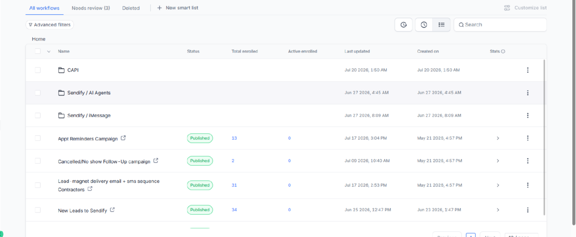Open three-dot menu for Sendify / AI Agents

528,93
